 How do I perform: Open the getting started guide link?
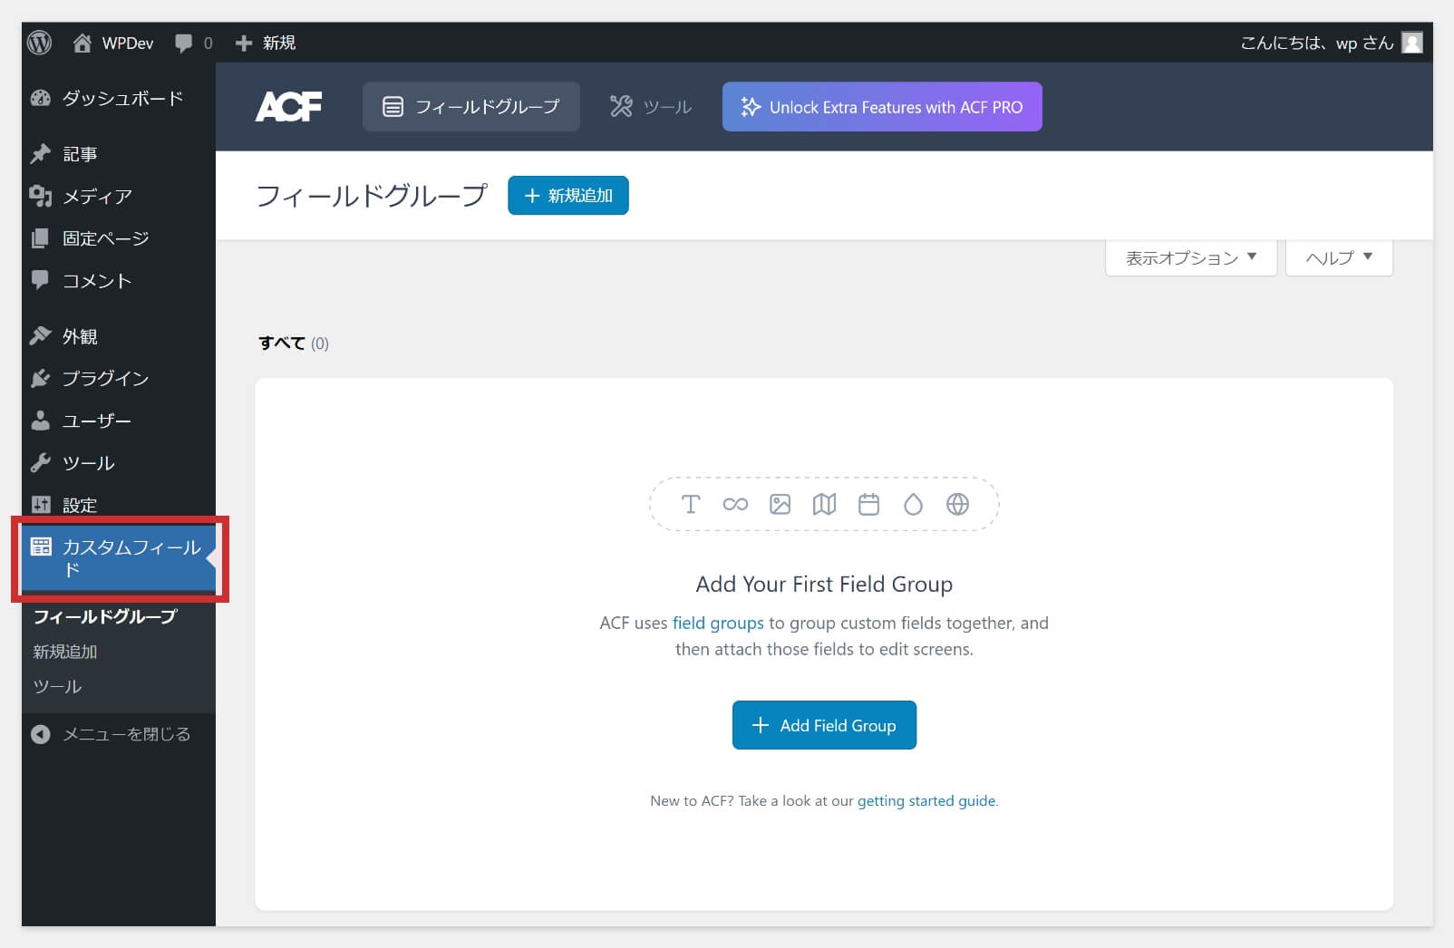pyautogui.click(x=926, y=800)
